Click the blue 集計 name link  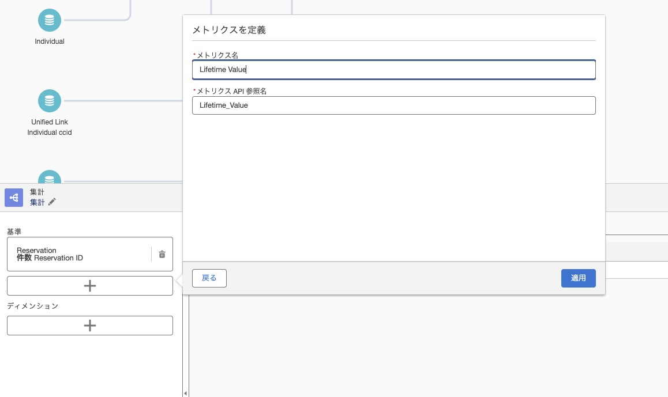pyautogui.click(x=37, y=203)
